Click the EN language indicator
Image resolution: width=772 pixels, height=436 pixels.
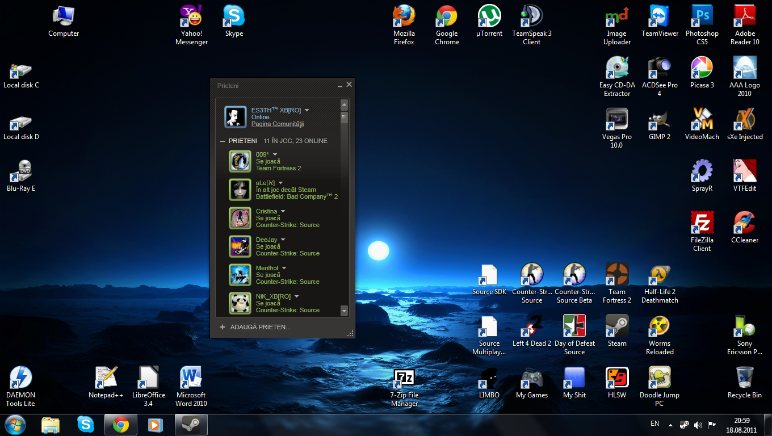click(654, 424)
